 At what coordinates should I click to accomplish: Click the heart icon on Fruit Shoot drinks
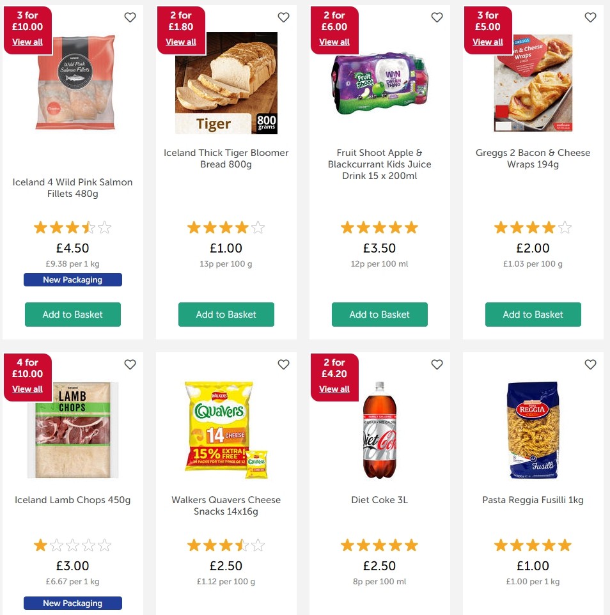click(437, 17)
